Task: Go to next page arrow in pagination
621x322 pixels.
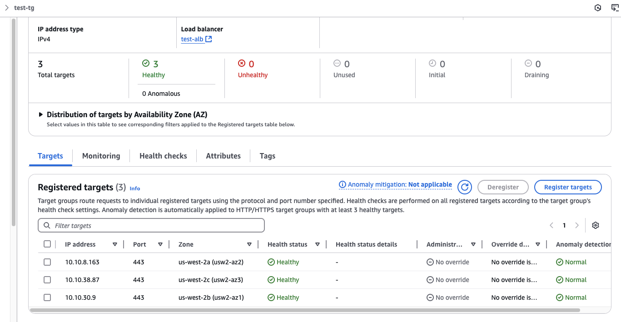Action: [x=577, y=225]
